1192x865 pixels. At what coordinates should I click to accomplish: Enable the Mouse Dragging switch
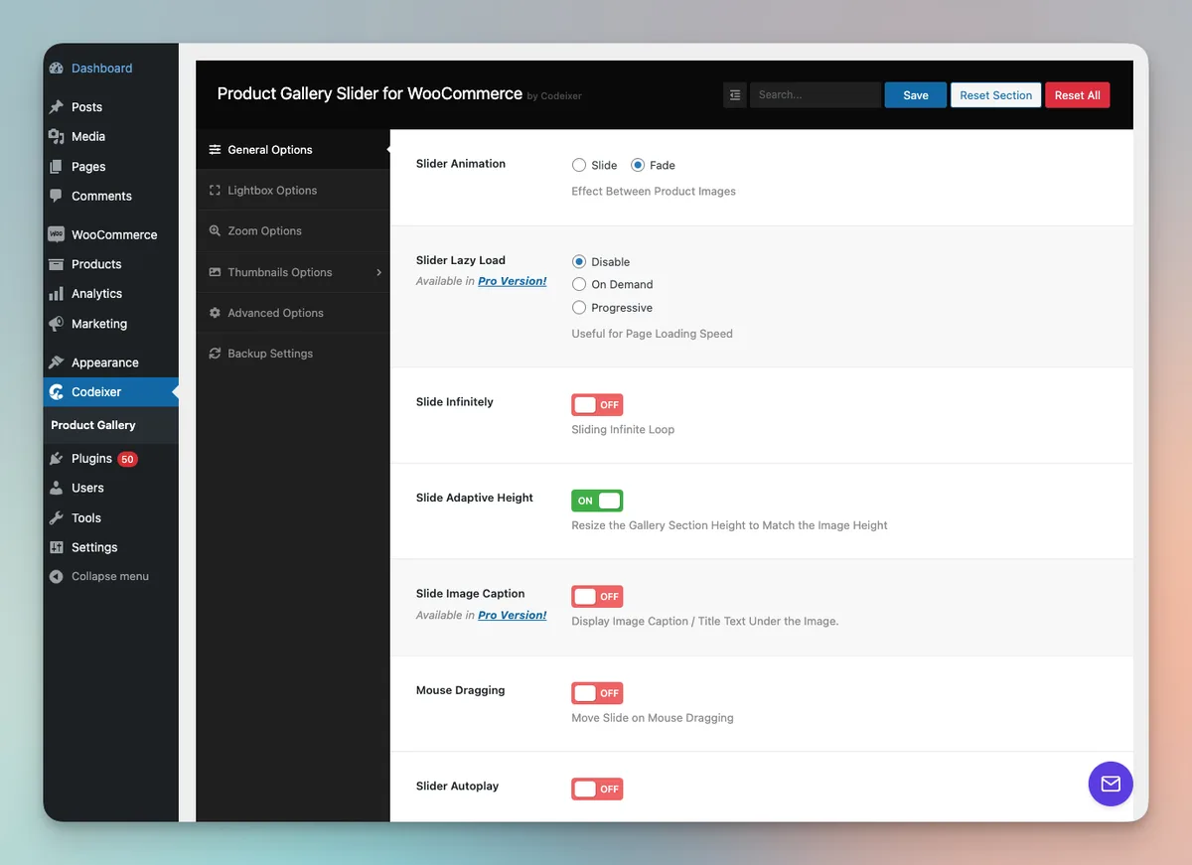point(597,693)
